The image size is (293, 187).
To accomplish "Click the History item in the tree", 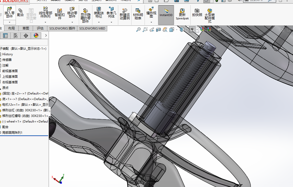I will pos(7,54).
